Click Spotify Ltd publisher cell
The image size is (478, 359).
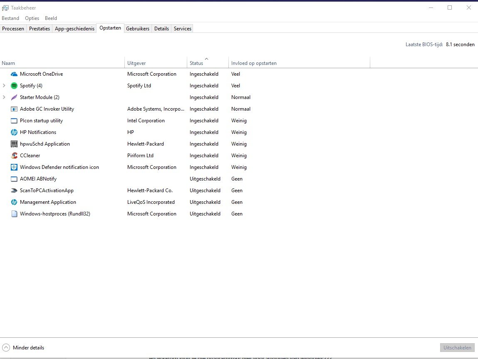pyautogui.click(x=139, y=86)
